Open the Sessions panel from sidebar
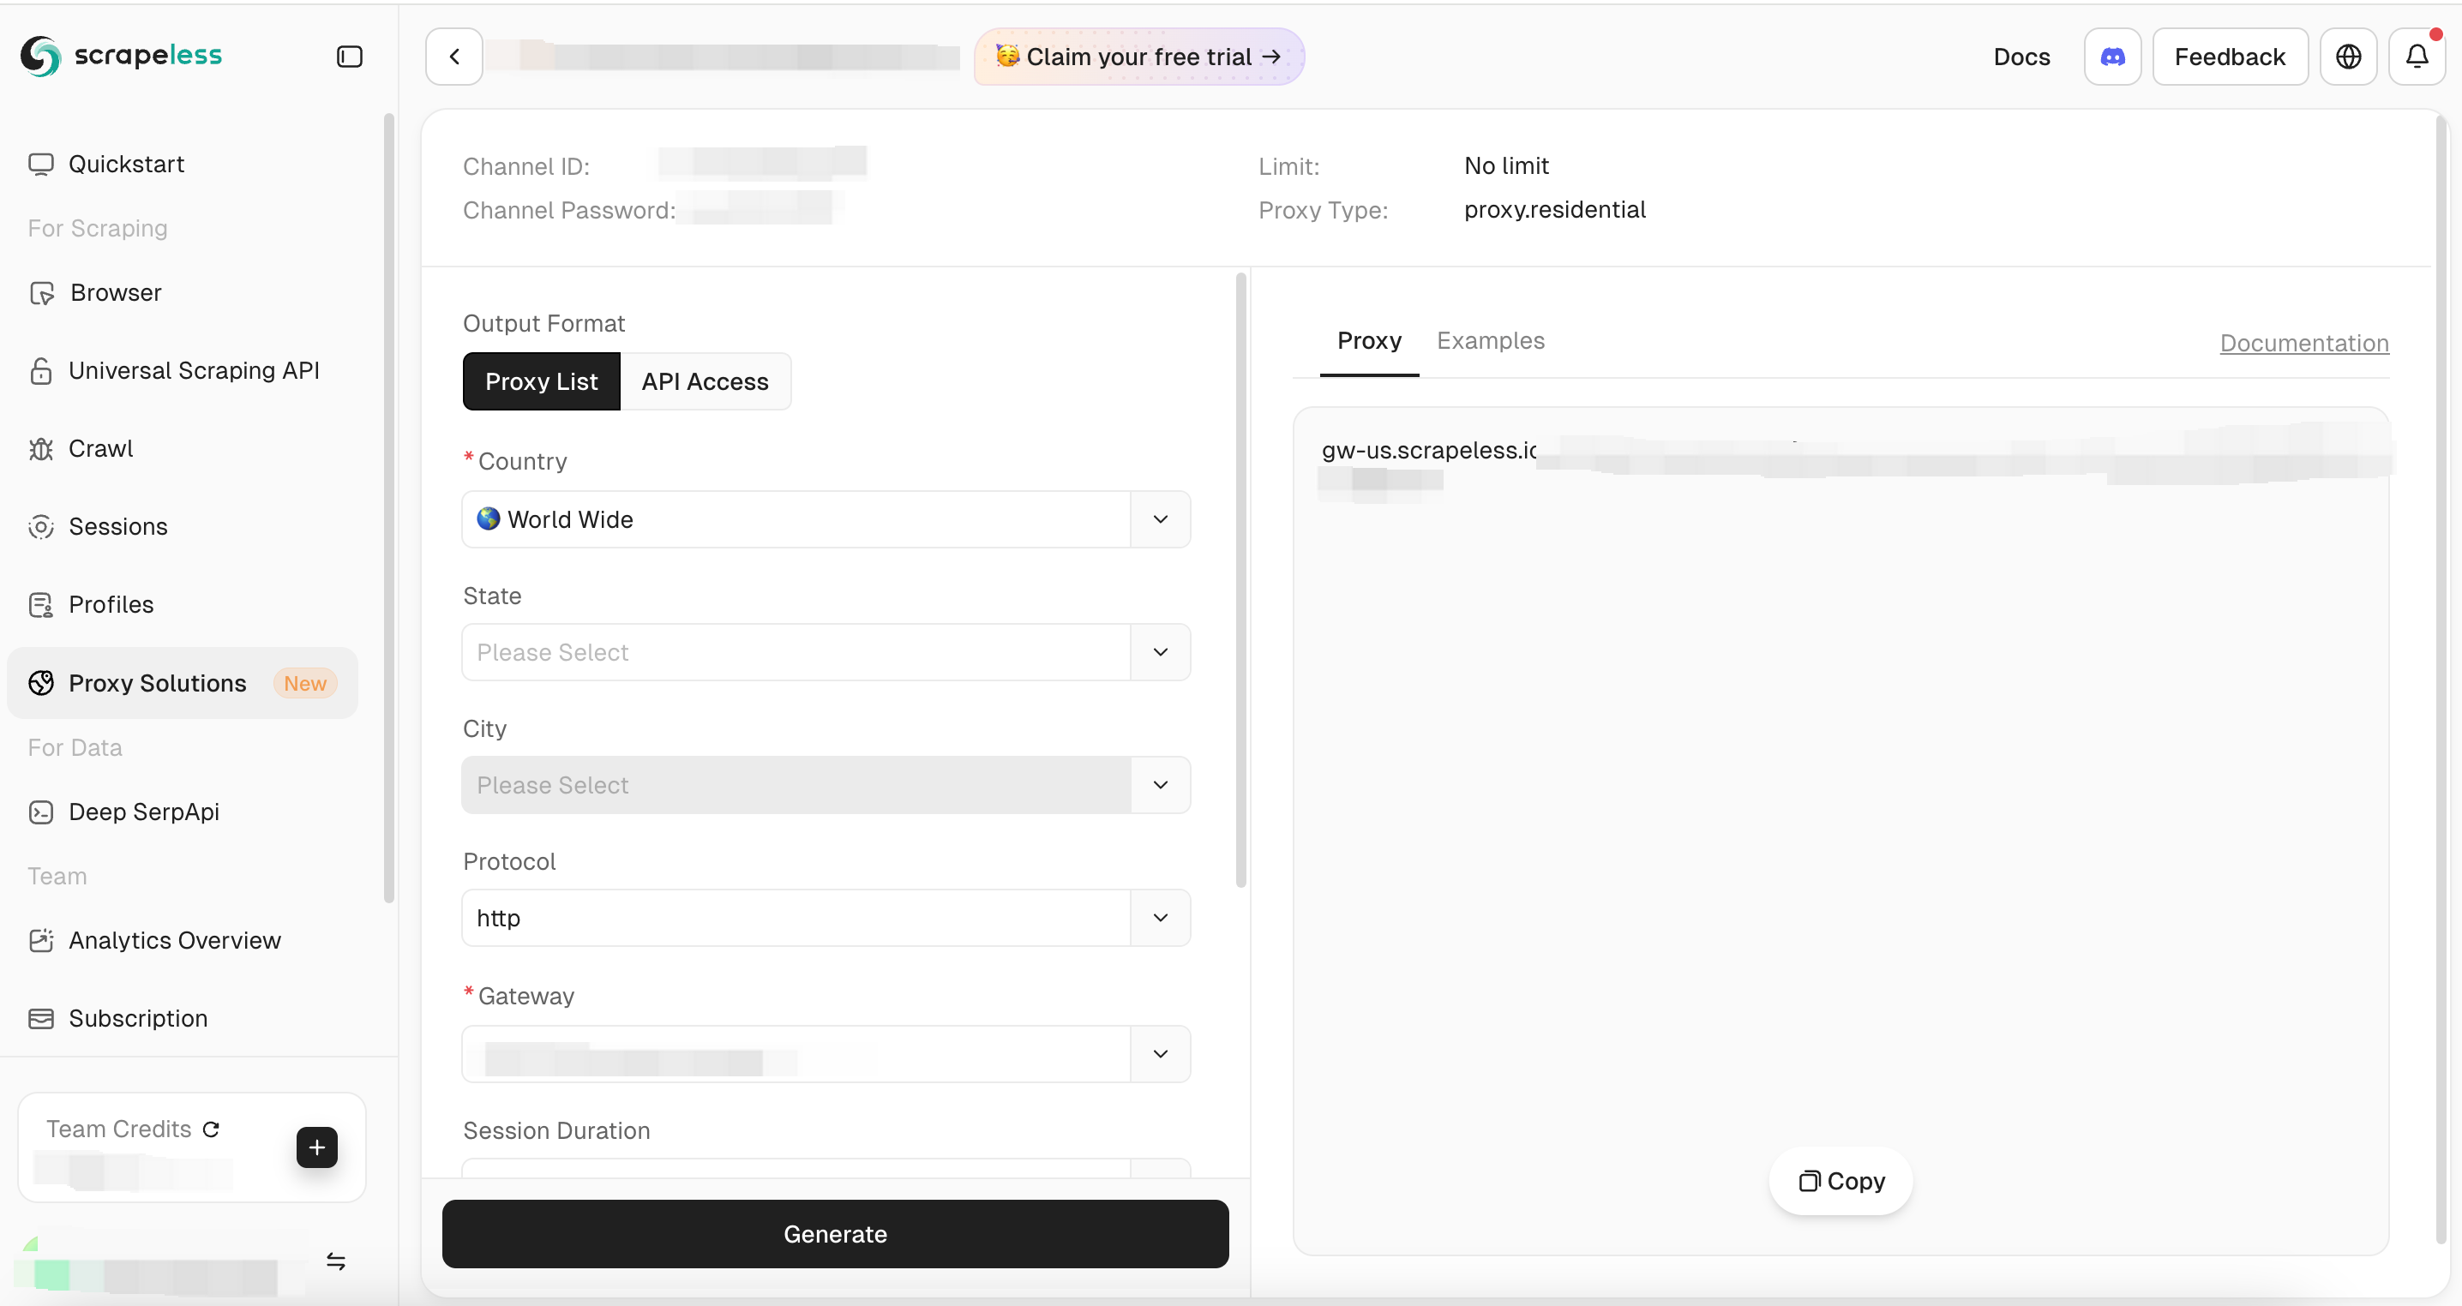Image resolution: width=2462 pixels, height=1306 pixels. click(118, 526)
